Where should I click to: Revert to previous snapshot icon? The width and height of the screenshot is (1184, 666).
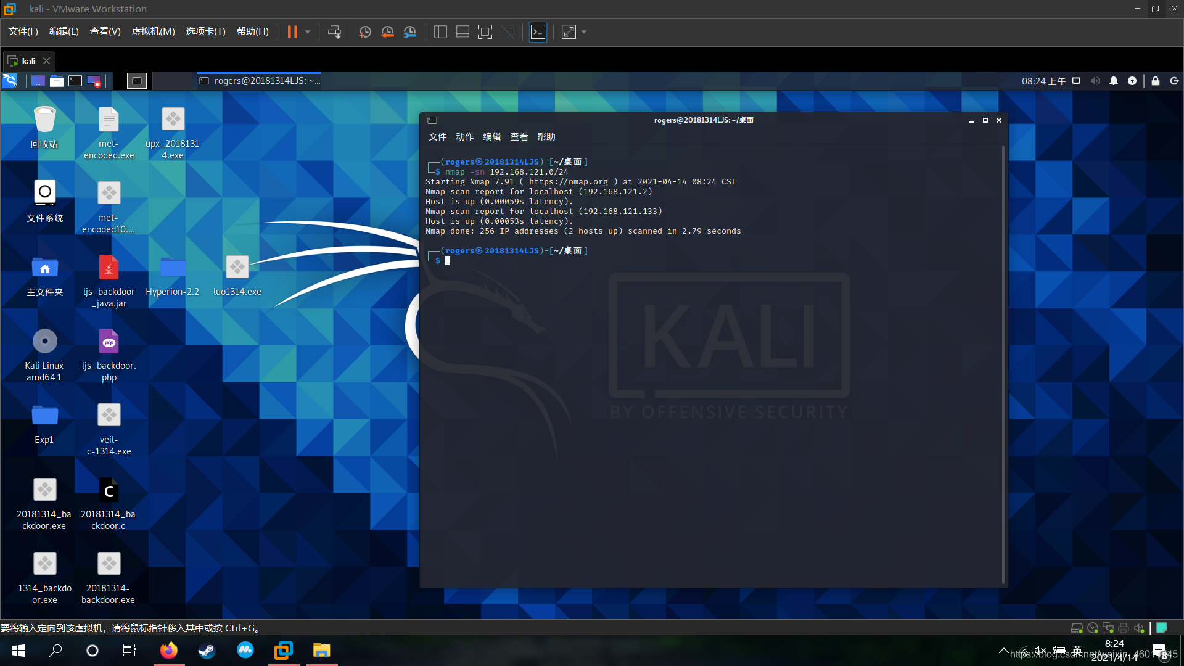pyautogui.click(x=387, y=31)
